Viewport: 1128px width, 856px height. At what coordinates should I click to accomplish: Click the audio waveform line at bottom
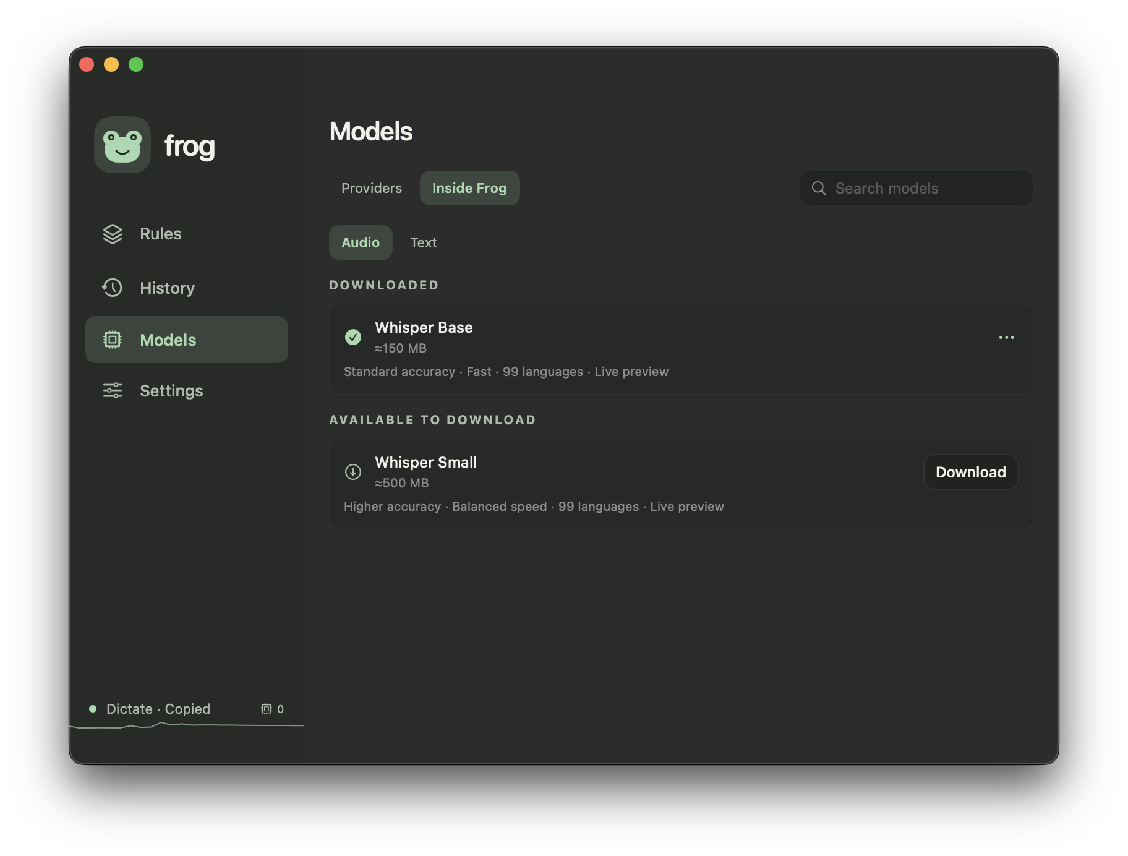tap(187, 725)
